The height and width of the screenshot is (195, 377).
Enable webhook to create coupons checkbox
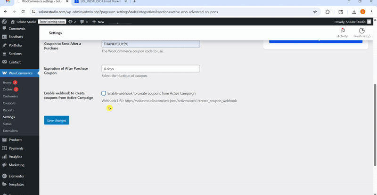click(104, 93)
